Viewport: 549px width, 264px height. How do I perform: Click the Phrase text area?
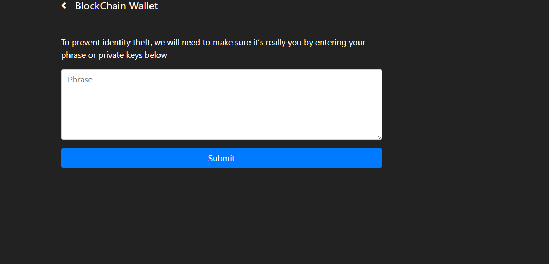click(x=221, y=104)
